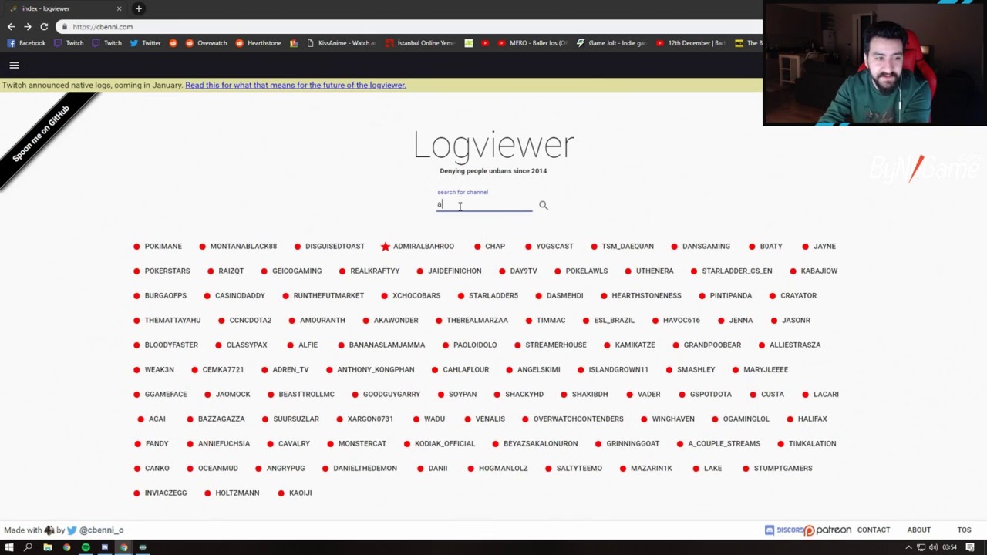Click the system clock showing 03:54
Screen dimensions: 987x555
949,547
